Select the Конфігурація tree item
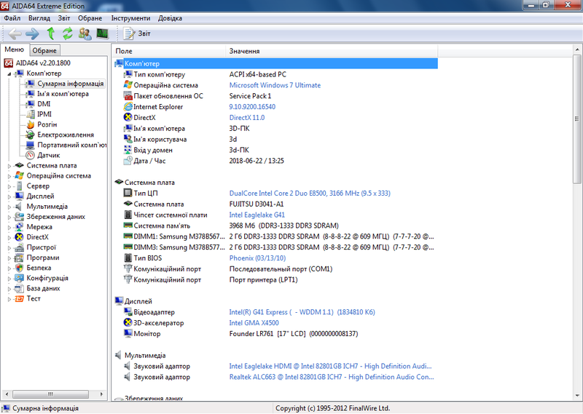The width and height of the screenshot is (583, 414). (47, 278)
